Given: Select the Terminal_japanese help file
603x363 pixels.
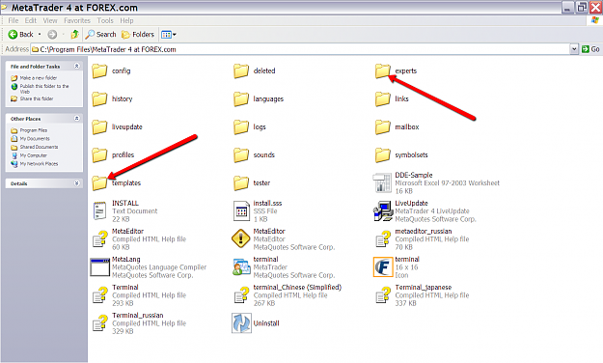Looking at the screenshot, I should point(422,295).
